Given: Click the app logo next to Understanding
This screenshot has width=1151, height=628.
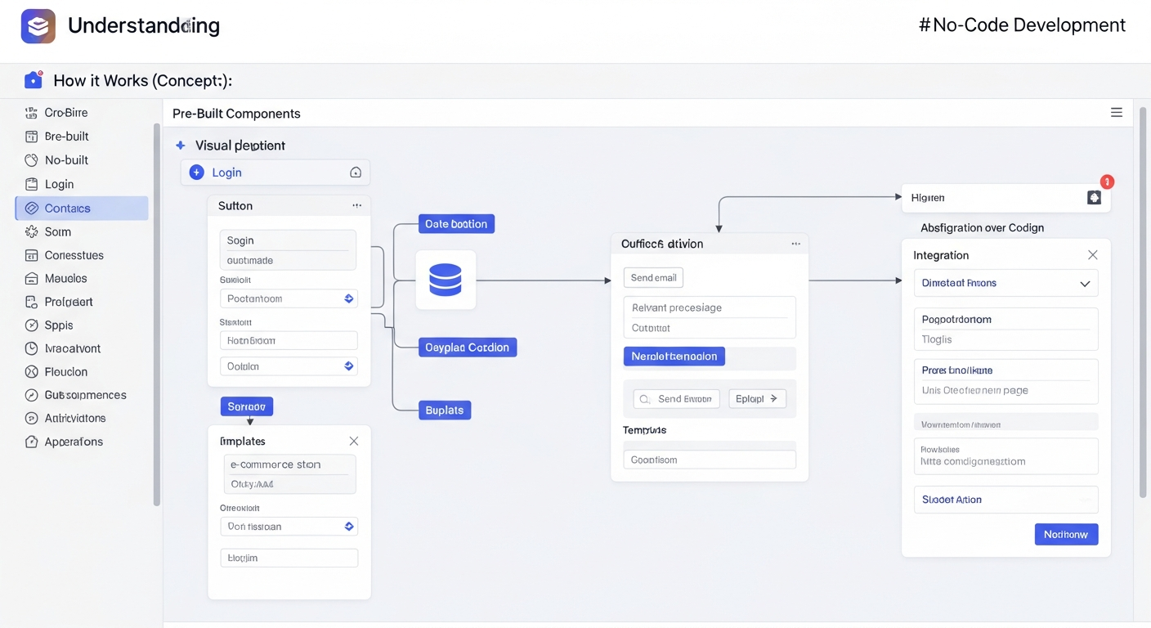Looking at the screenshot, I should [38, 25].
